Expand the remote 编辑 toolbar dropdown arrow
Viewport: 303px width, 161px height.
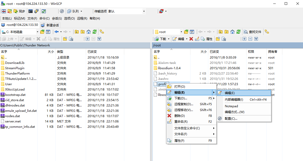(x=187, y=39)
